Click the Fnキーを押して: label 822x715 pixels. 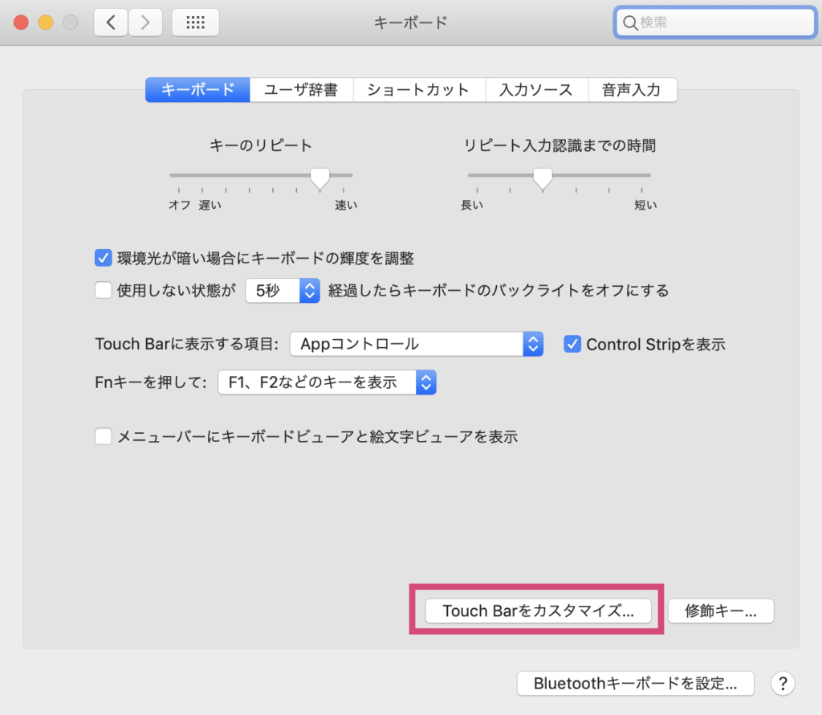pos(151,382)
